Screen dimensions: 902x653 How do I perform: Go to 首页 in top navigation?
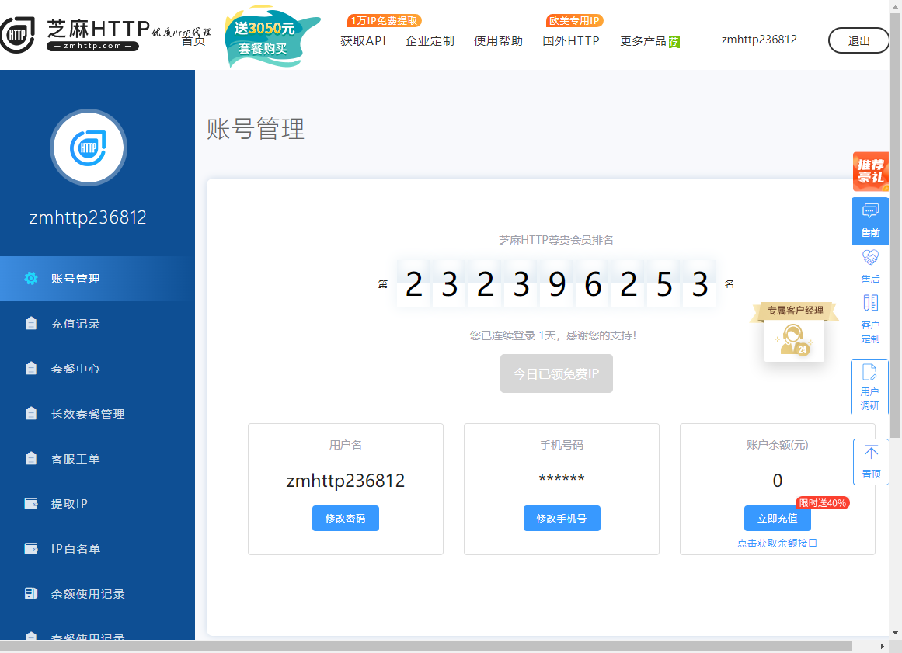(194, 41)
